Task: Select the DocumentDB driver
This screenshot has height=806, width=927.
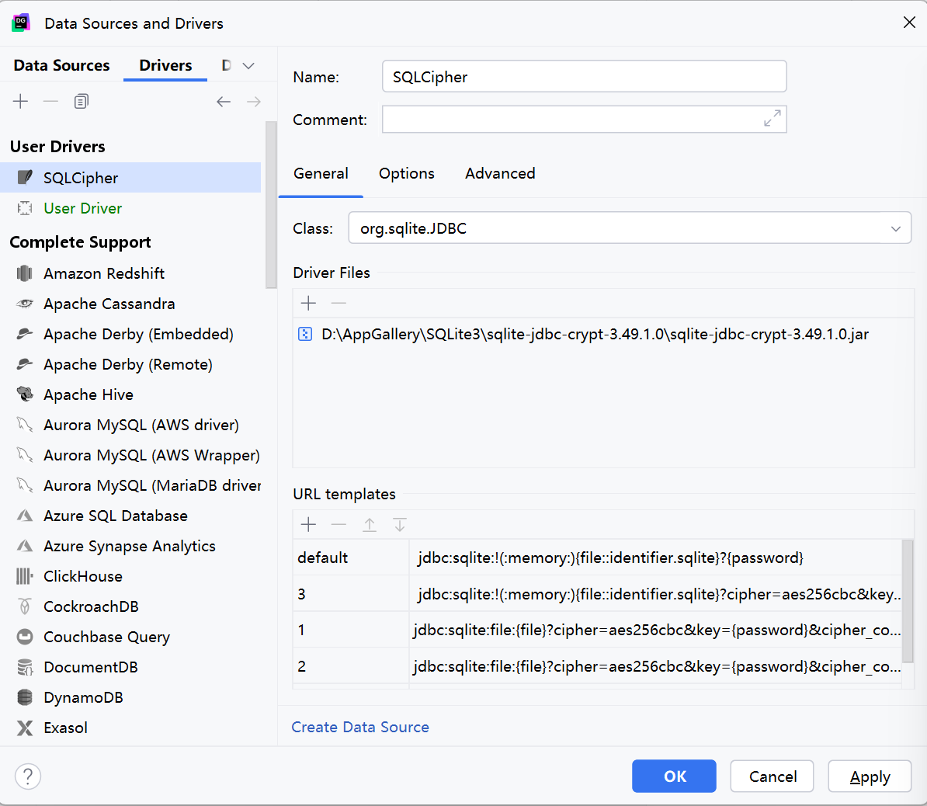Action: click(x=130, y=667)
